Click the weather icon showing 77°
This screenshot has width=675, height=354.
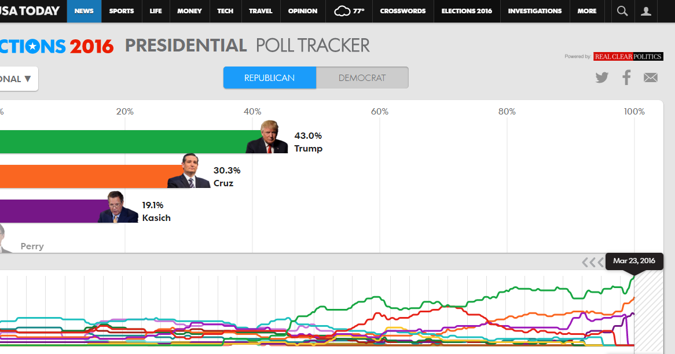[348, 10]
